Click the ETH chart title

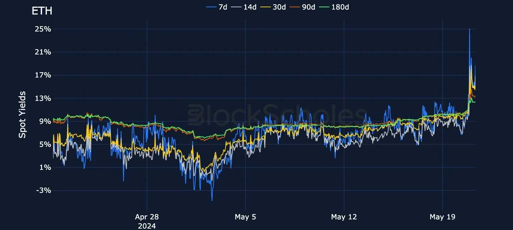tap(42, 11)
